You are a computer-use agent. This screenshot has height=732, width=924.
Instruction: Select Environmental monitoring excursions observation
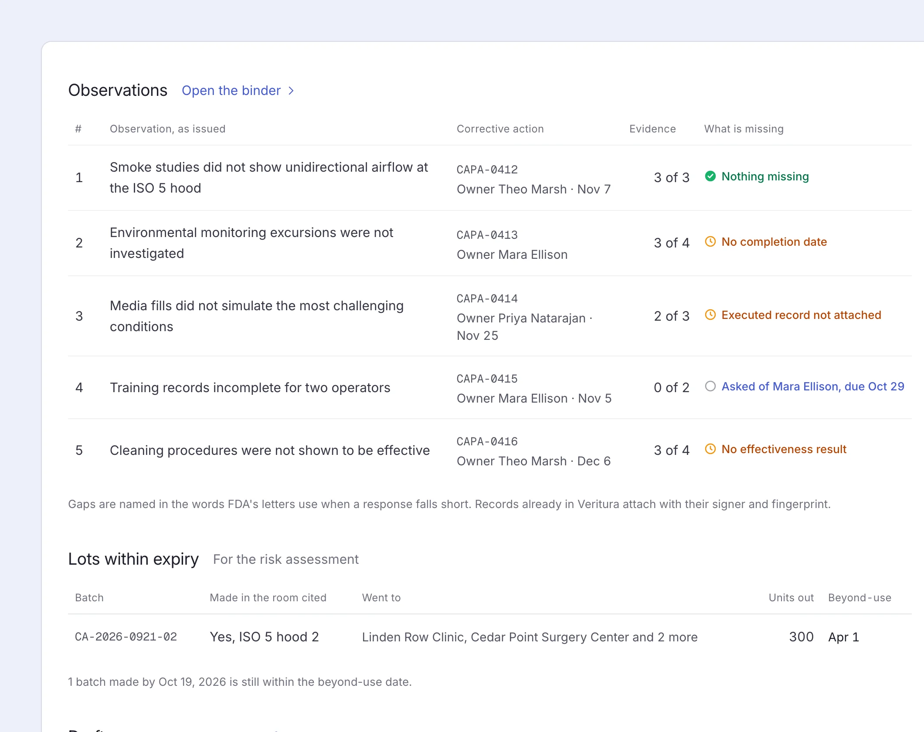pyautogui.click(x=251, y=243)
